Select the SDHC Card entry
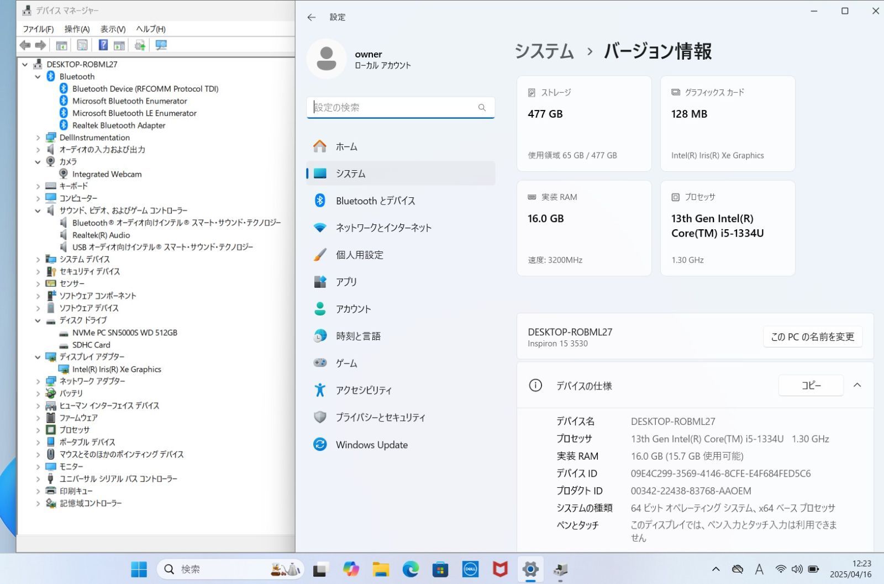The width and height of the screenshot is (884, 584). coord(91,345)
